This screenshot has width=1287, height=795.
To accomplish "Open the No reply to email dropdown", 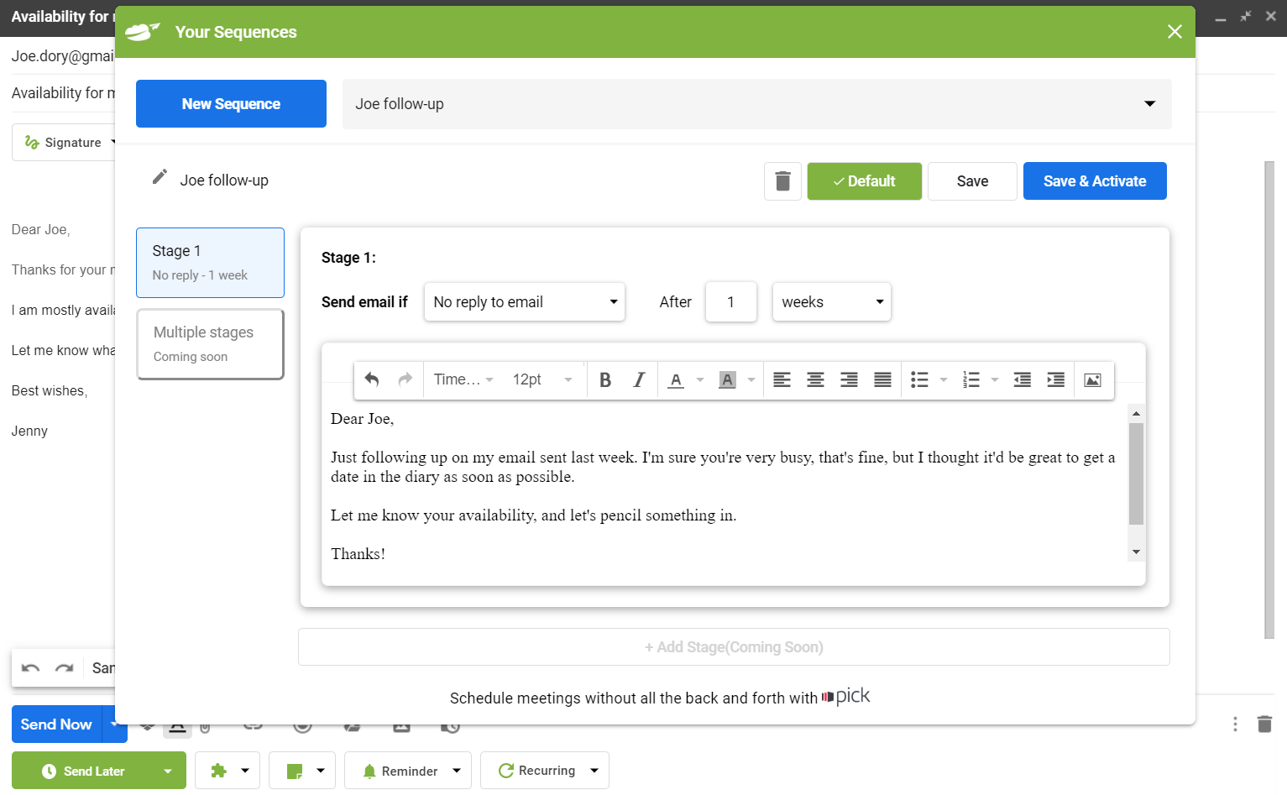I will click(x=525, y=302).
